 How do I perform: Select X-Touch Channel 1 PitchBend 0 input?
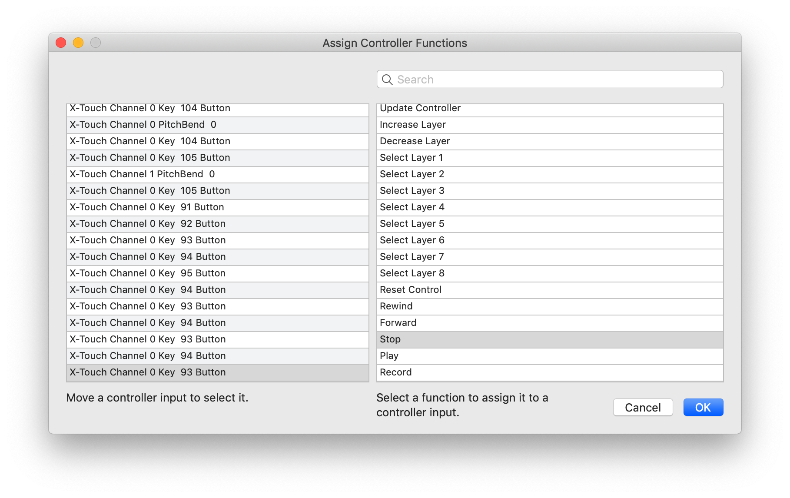coord(218,174)
